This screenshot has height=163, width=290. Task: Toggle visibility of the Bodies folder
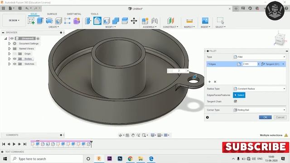click(x=14, y=59)
